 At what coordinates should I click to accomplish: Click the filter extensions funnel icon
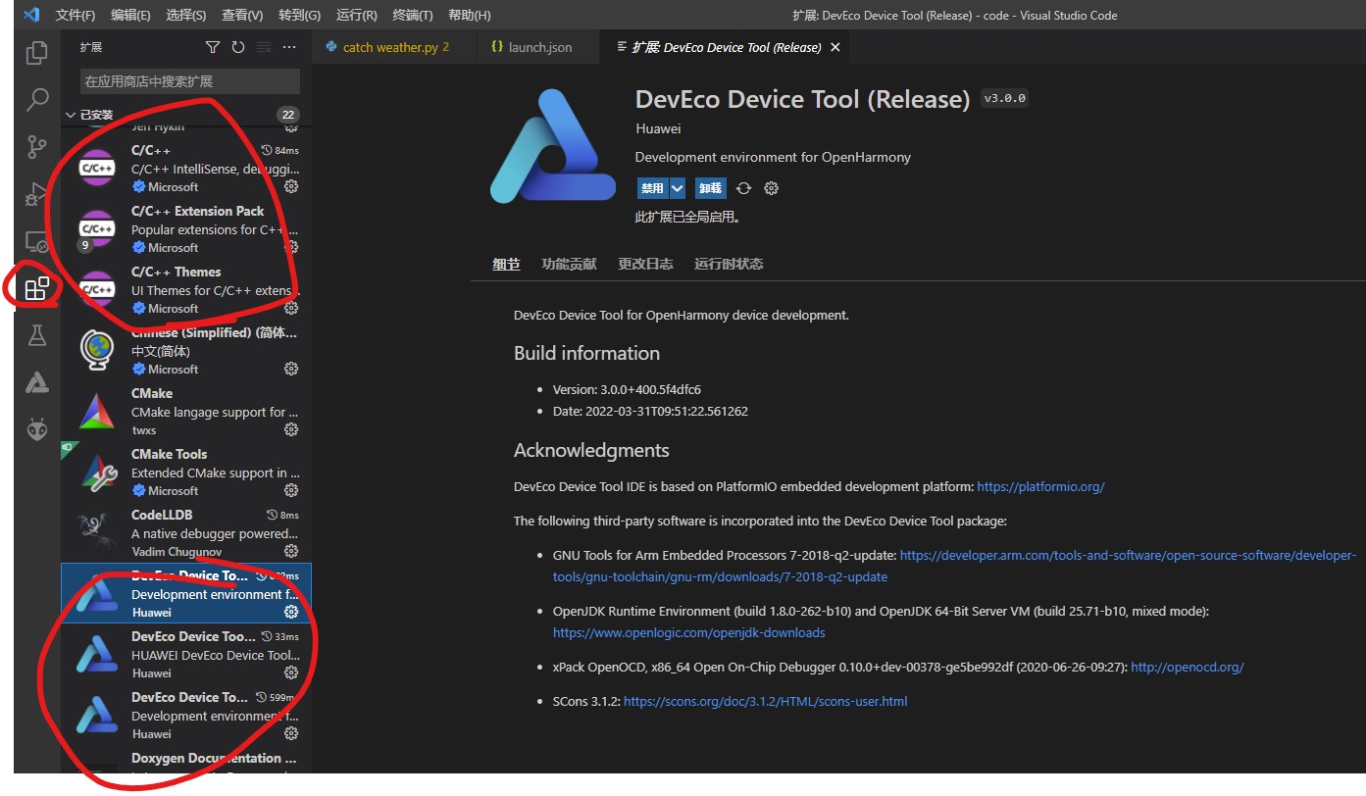213,47
